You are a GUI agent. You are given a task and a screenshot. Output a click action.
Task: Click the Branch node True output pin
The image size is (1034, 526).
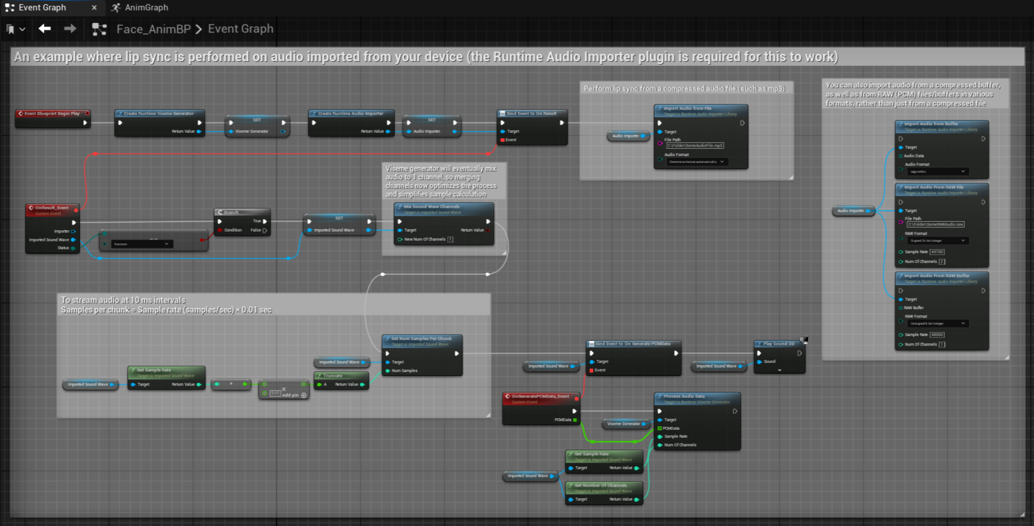click(265, 221)
